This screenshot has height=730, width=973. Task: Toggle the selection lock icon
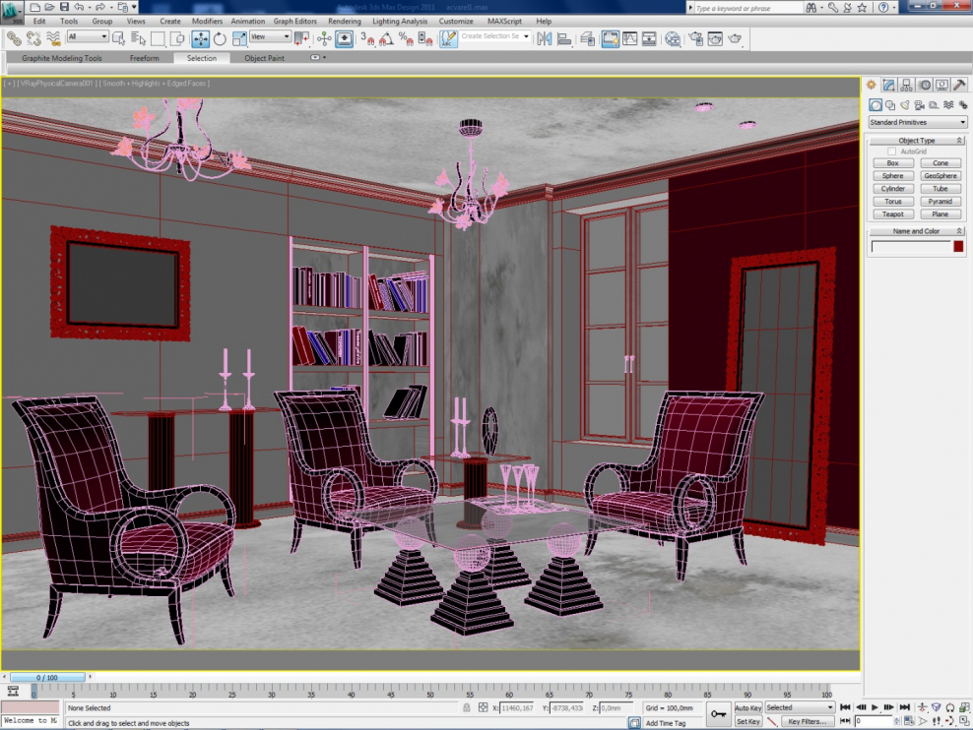[x=466, y=707]
